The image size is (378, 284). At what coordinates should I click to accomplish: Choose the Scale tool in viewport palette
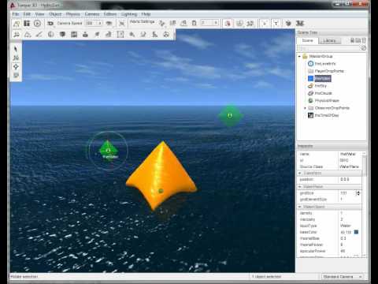(x=16, y=76)
